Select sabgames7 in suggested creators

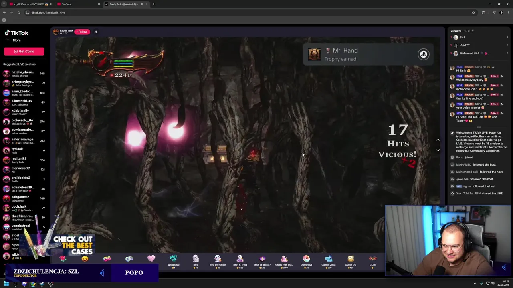pyautogui.click(x=24, y=198)
